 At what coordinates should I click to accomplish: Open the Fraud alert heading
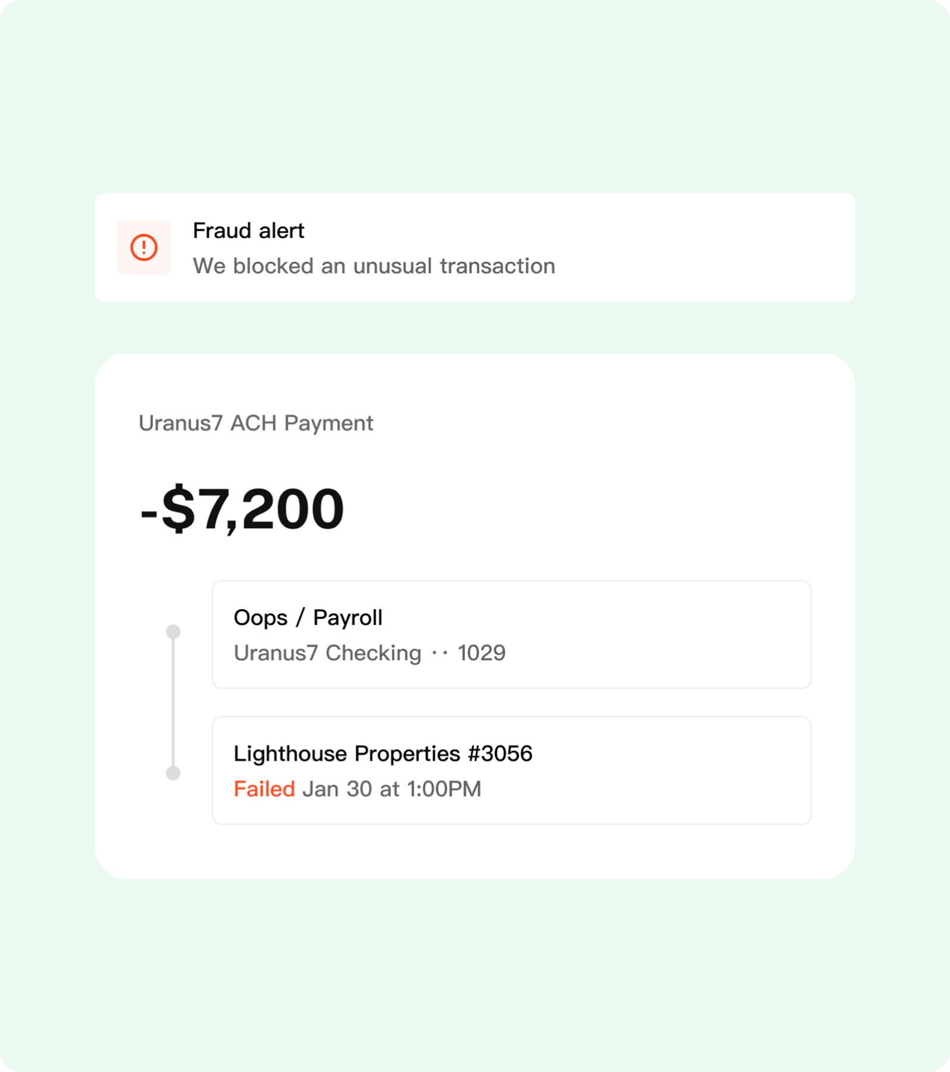(248, 230)
